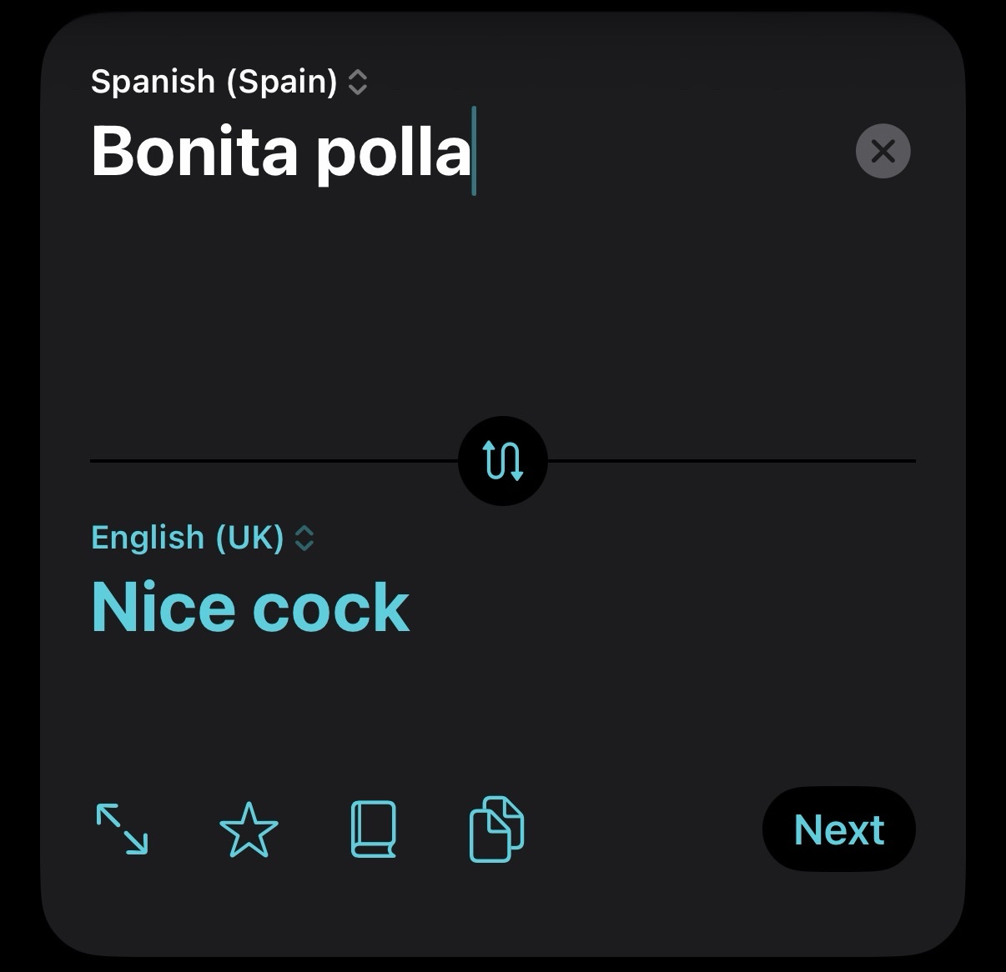This screenshot has height=972, width=1006.
Task: Clear the source text with the X button
Action: (x=883, y=152)
